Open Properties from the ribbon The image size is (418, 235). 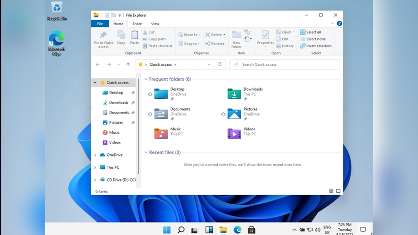[x=265, y=39]
